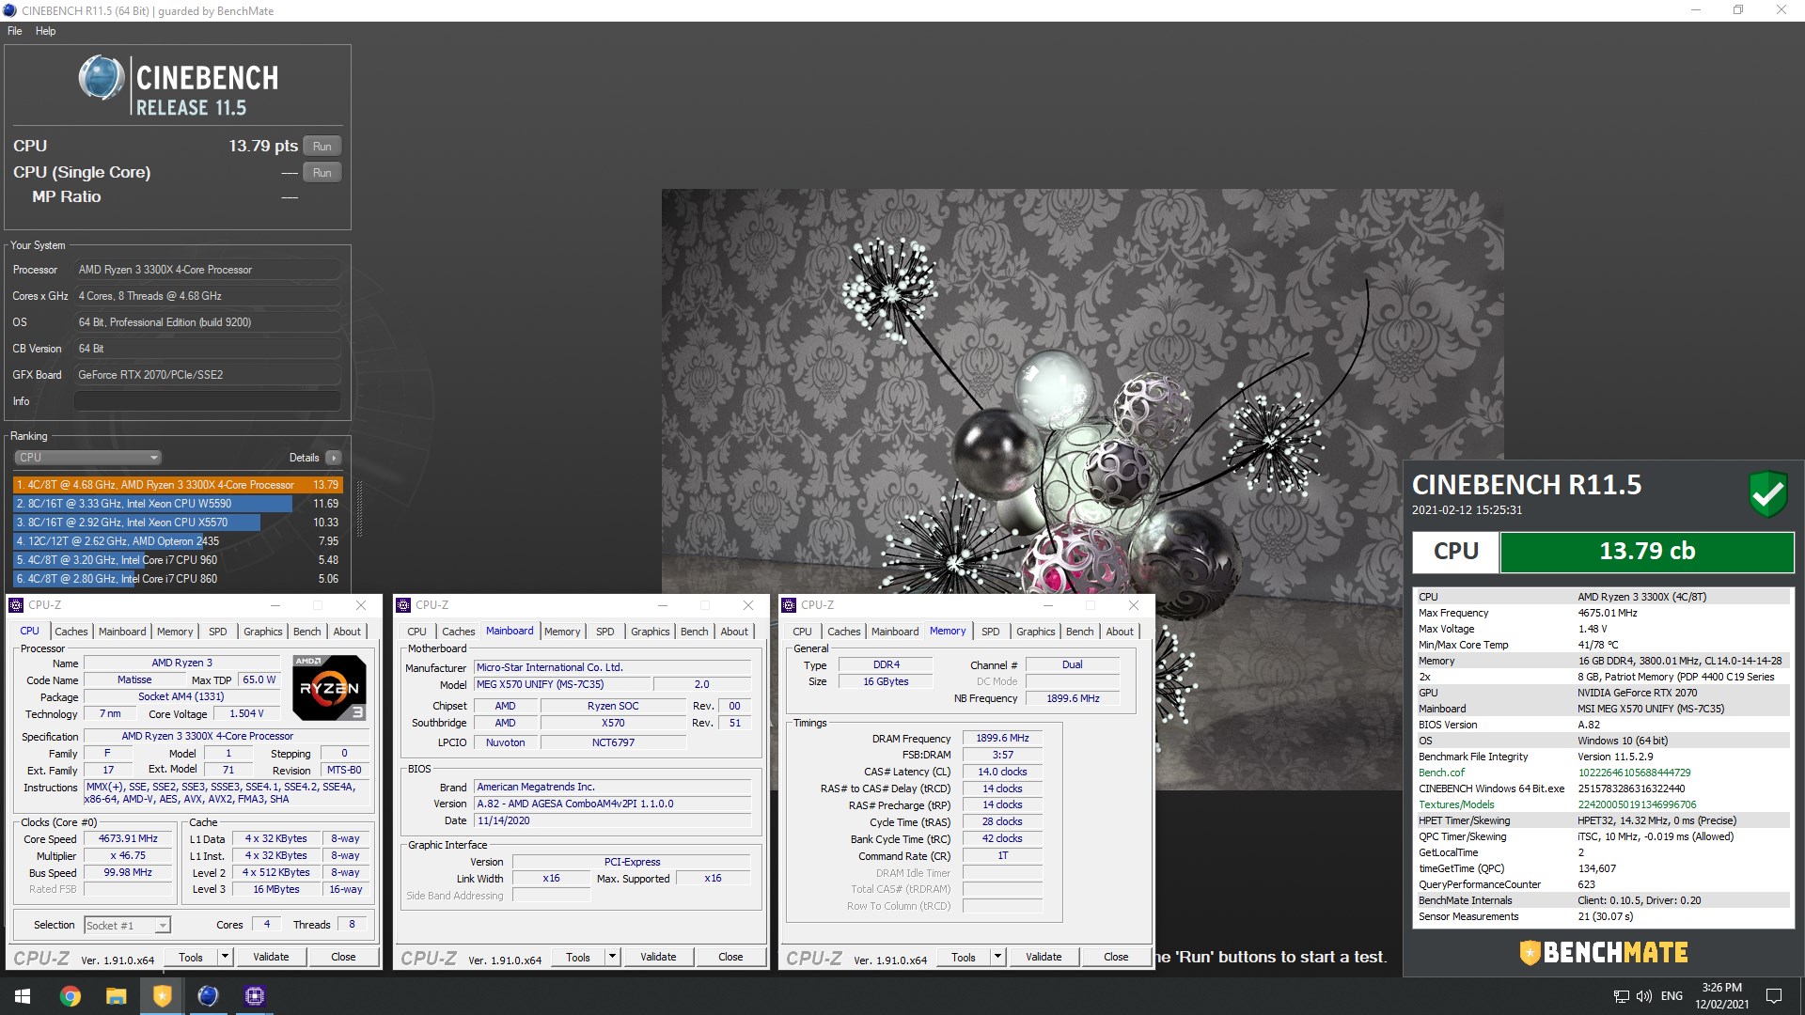Click CPU-Z icon in first window title
The image size is (1805, 1015).
tap(17, 605)
